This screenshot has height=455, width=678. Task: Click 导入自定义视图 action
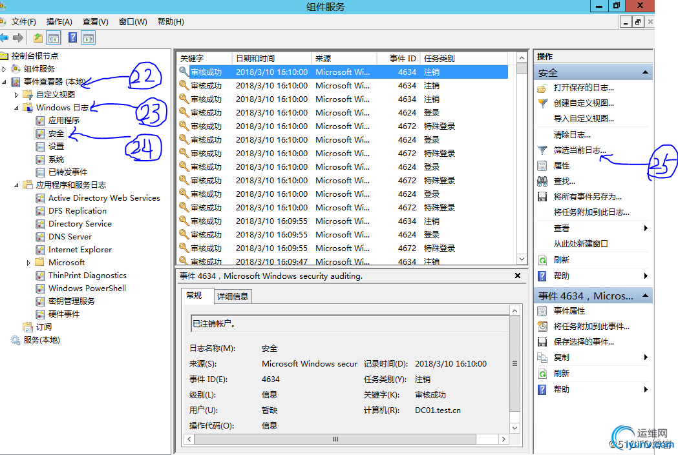(x=583, y=119)
